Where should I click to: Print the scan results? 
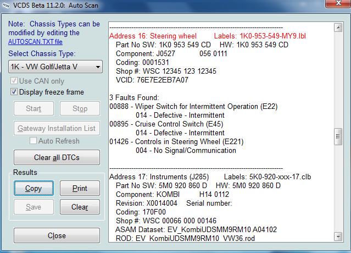tap(80, 188)
